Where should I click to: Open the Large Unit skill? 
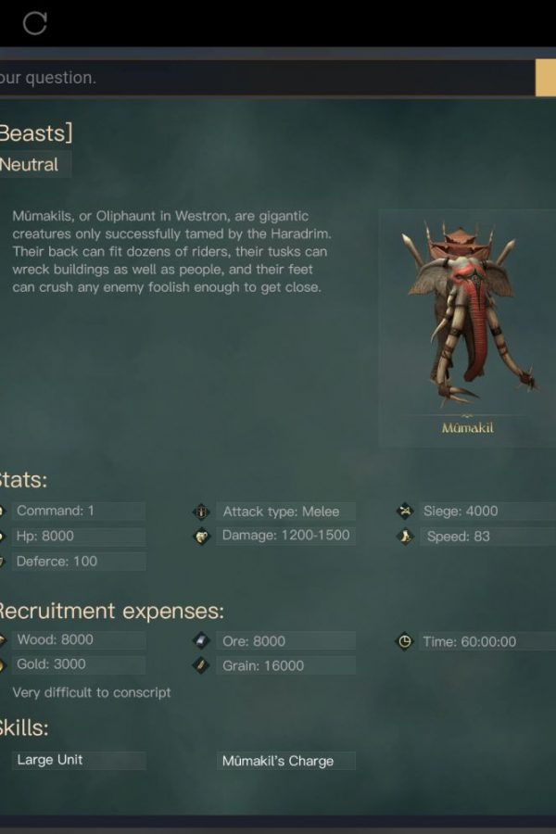click(79, 760)
